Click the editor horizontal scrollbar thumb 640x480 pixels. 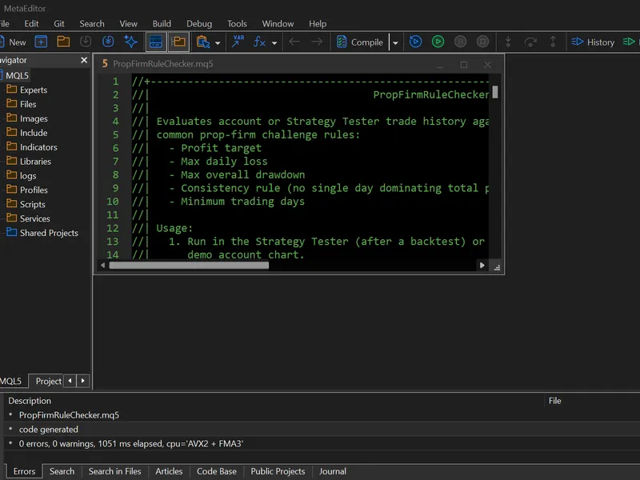(x=189, y=266)
